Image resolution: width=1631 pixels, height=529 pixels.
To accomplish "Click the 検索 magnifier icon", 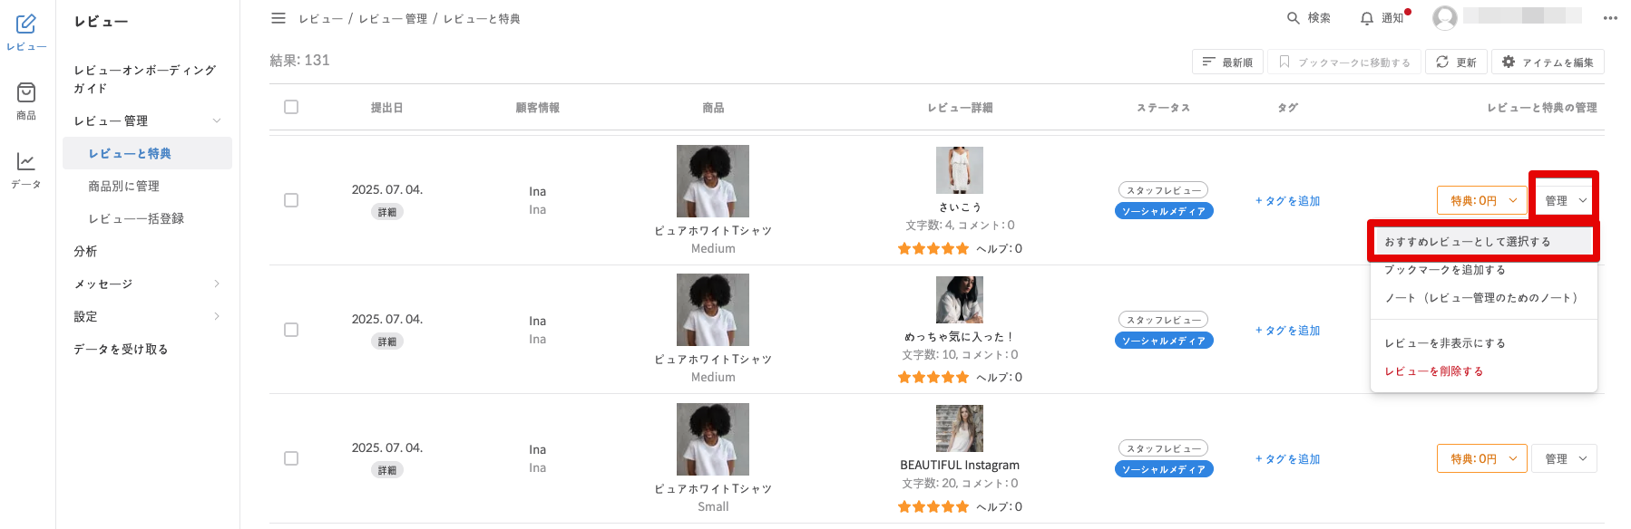I will click(1294, 18).
